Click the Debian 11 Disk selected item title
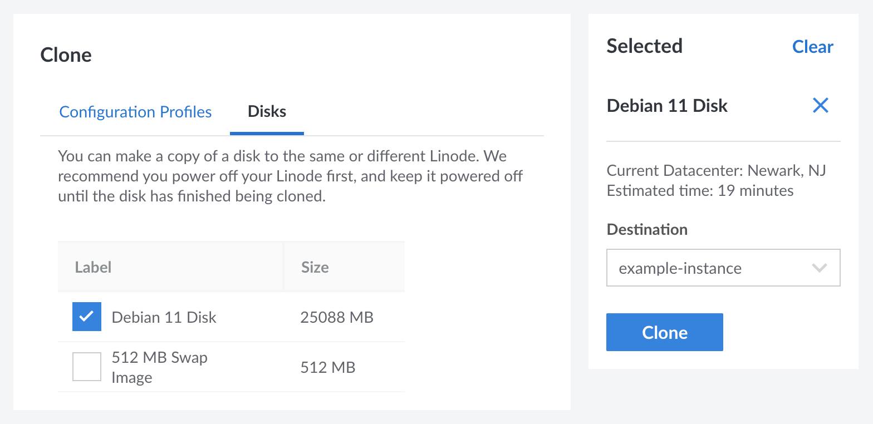Screen dimensions: 873x424 [x=667, y=106]
